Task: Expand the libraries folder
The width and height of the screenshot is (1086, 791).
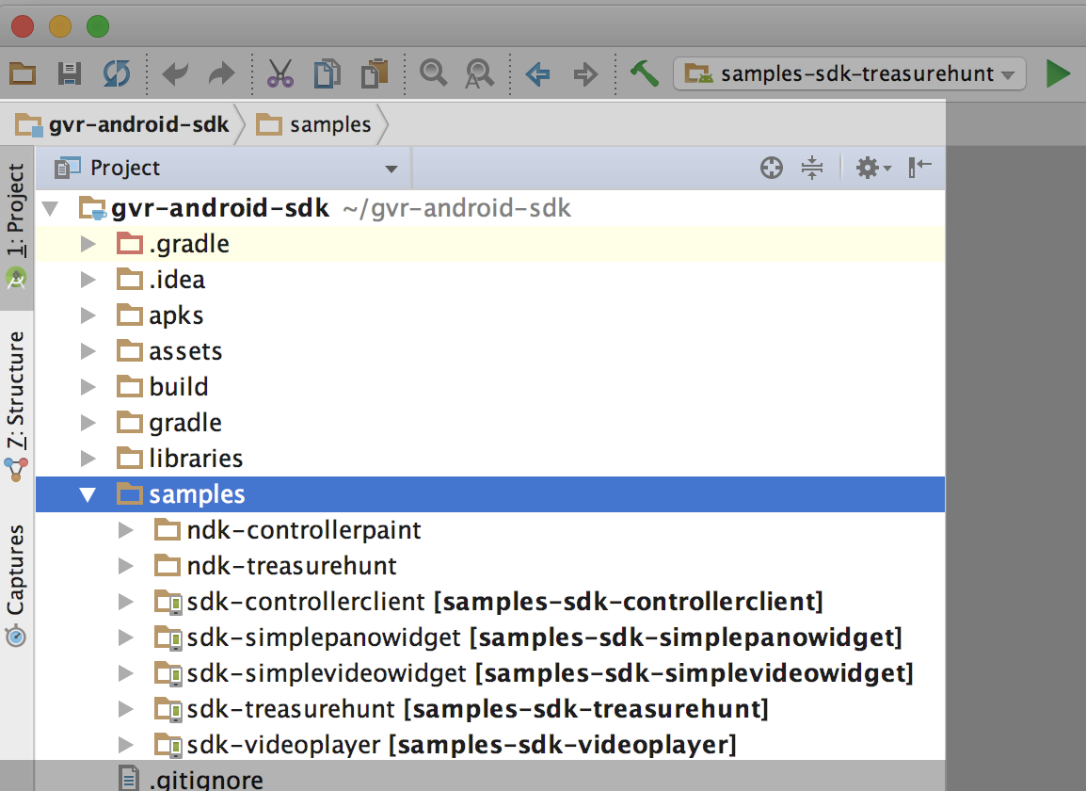Action: tap(88, 459)
